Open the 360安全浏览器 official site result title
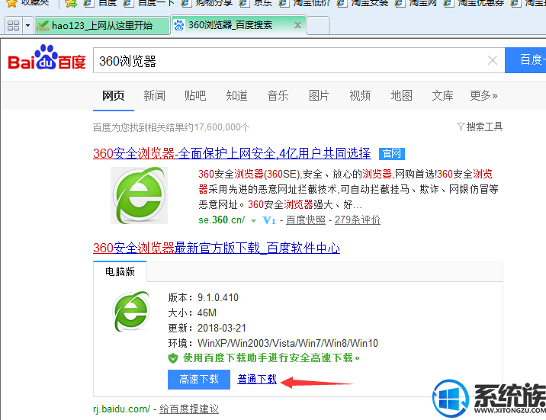 tap(232, 153)
